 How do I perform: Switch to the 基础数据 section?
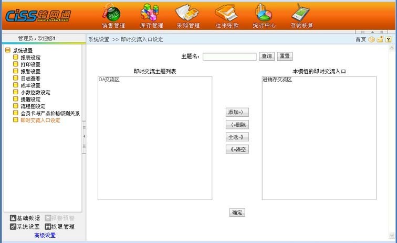pos(25,218)
